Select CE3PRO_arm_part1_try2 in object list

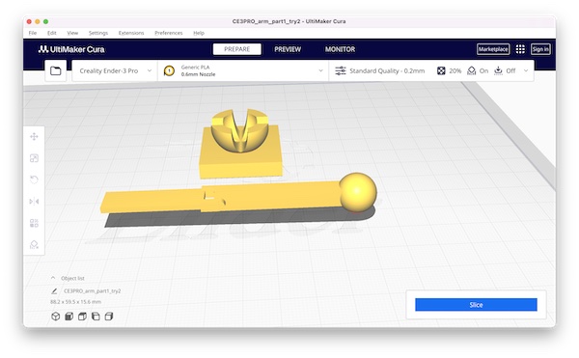point(93,290)
